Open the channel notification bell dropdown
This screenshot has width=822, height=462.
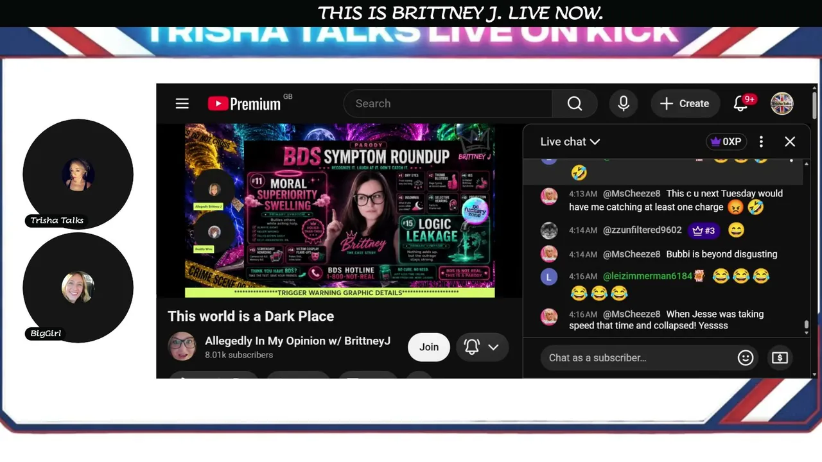click(x=482, y=347)
